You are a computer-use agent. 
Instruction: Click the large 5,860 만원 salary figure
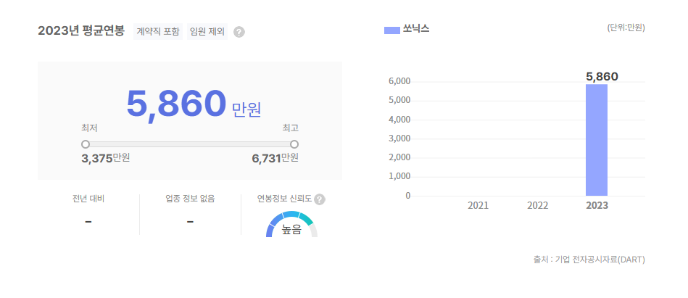(x=193, y=104)
